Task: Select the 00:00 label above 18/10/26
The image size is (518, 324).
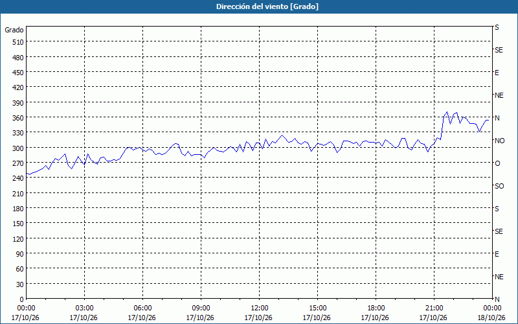Action: coord(492,308)
